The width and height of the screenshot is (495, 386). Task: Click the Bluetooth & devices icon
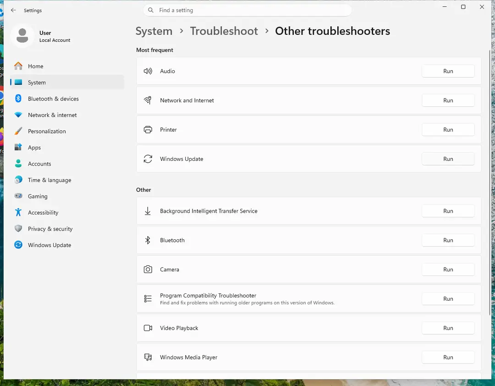pyautogui.click(x=18, y=99)
